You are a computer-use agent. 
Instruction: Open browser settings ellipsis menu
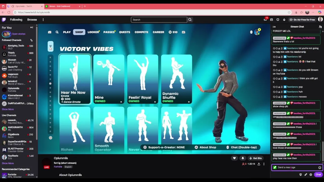tap(313, 12)
